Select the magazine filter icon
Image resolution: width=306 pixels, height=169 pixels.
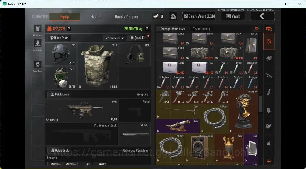tap(269, 92)
